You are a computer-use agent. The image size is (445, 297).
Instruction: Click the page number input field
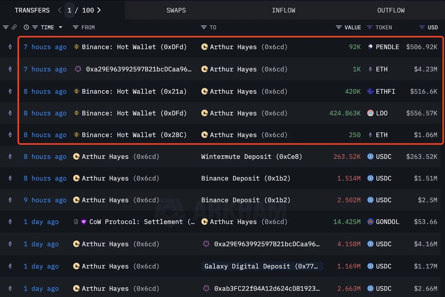point(69,10)
